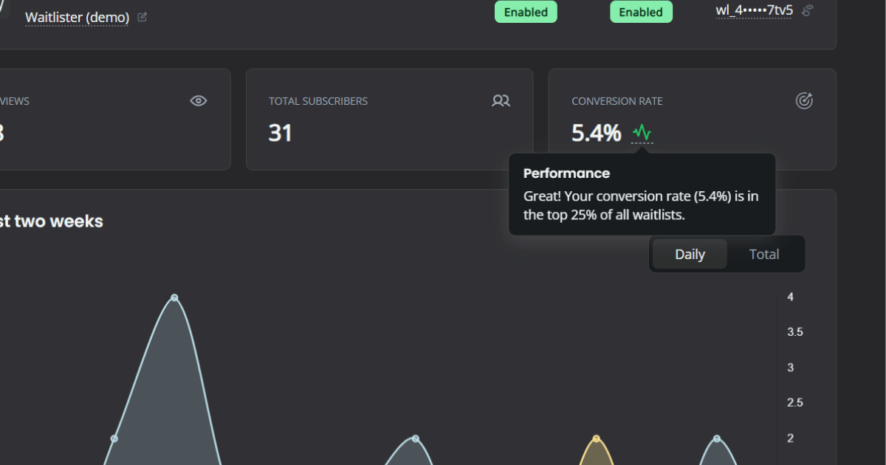This screenshot has height=465, width=886.
Task: Click the 5.4% conversion rate value
Action: click(x=595, y=133)
